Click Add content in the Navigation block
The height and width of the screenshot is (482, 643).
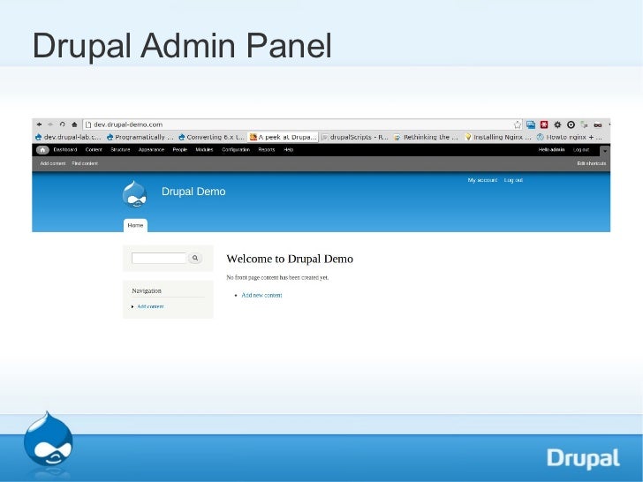150,306
